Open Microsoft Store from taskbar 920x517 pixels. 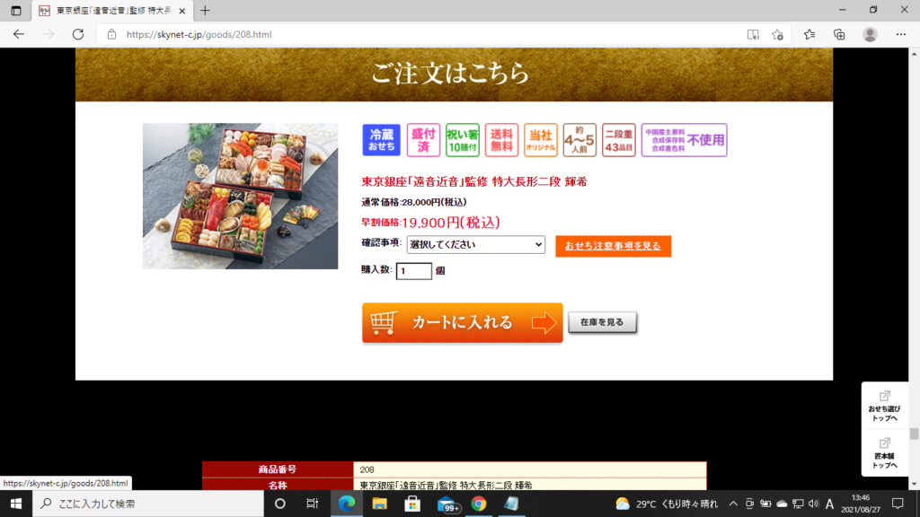pyautogui.click(x=412, y=504)
